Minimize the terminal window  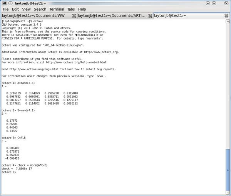pos(208,3)
